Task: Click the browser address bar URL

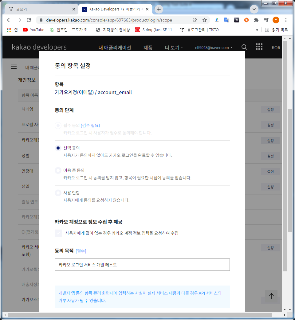Action: pos(109,20)
